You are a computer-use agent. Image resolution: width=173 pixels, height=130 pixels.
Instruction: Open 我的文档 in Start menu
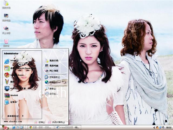[52, 61]
